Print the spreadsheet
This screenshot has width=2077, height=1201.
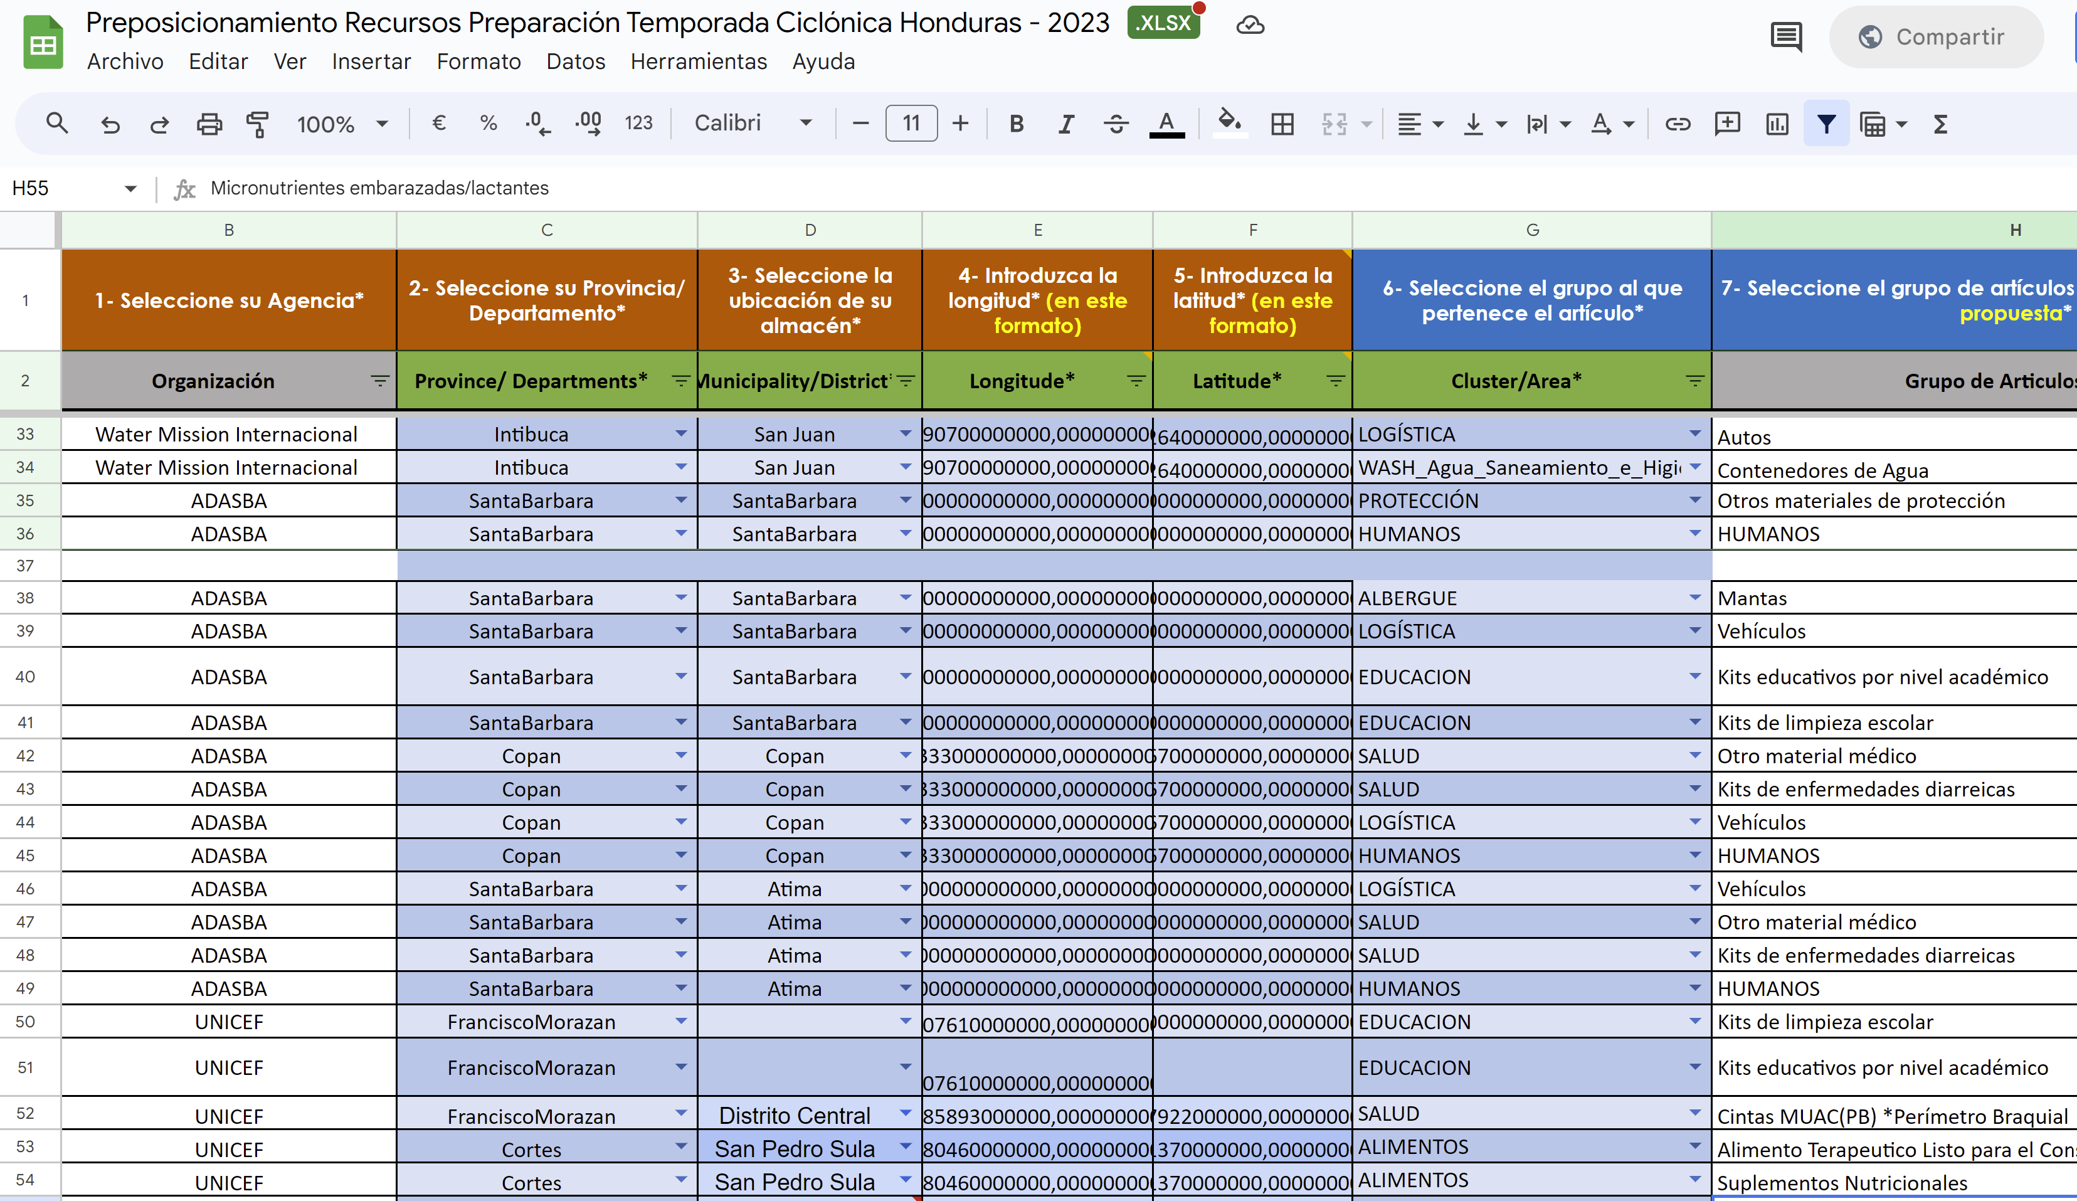point(209,124)
